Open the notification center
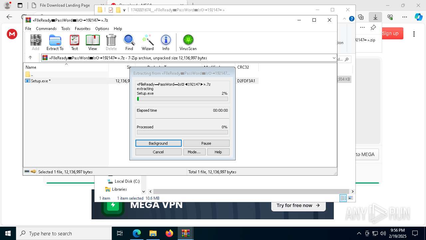This screenshot has height=240, width=426. pyautogui.click(x=415, y=233)
